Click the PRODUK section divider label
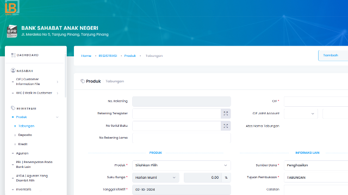The image size is (348, 195). click(x=156, y=153)
